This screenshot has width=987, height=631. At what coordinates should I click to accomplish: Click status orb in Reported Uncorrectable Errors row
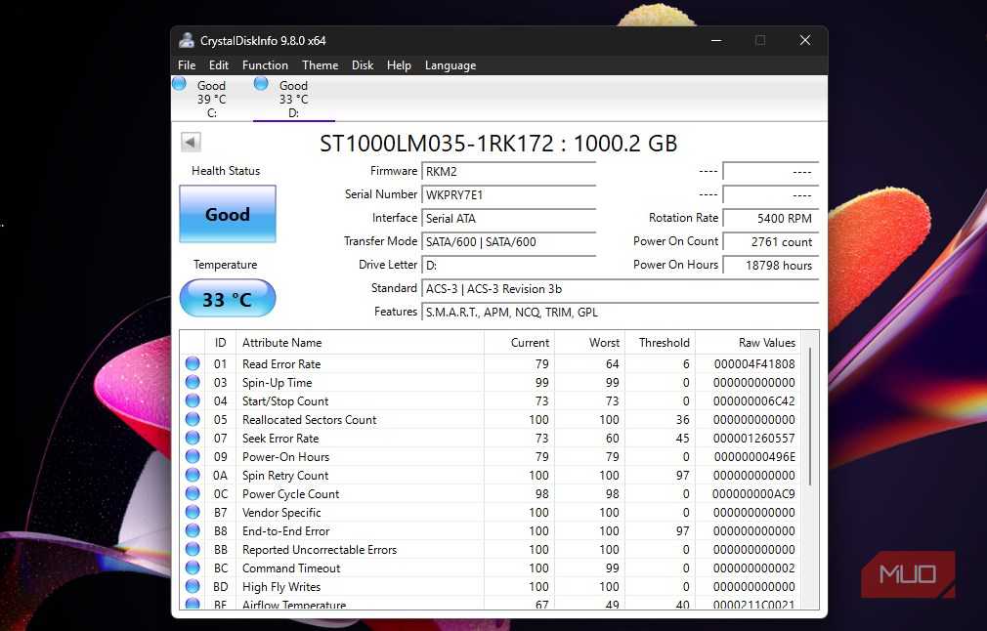pyautogui.click(x=193, y=549)
